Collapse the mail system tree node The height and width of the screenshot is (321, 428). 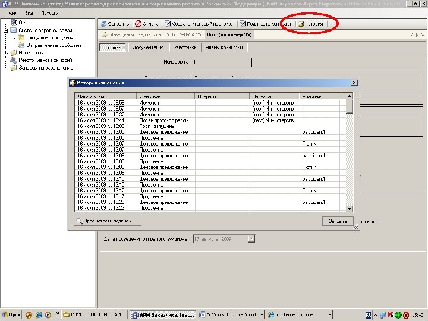click(x=5, y=30)
